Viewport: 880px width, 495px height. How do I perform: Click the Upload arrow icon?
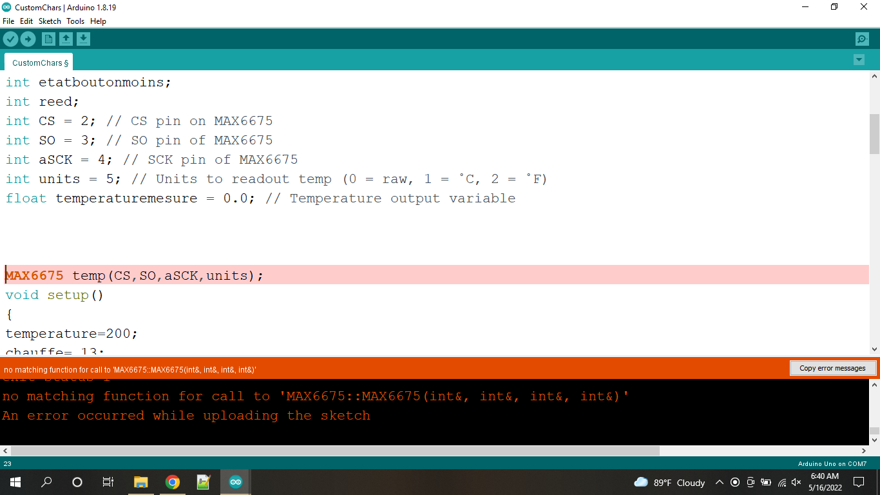pos(28,39)
